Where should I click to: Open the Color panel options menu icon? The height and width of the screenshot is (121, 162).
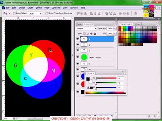(125, 74)
